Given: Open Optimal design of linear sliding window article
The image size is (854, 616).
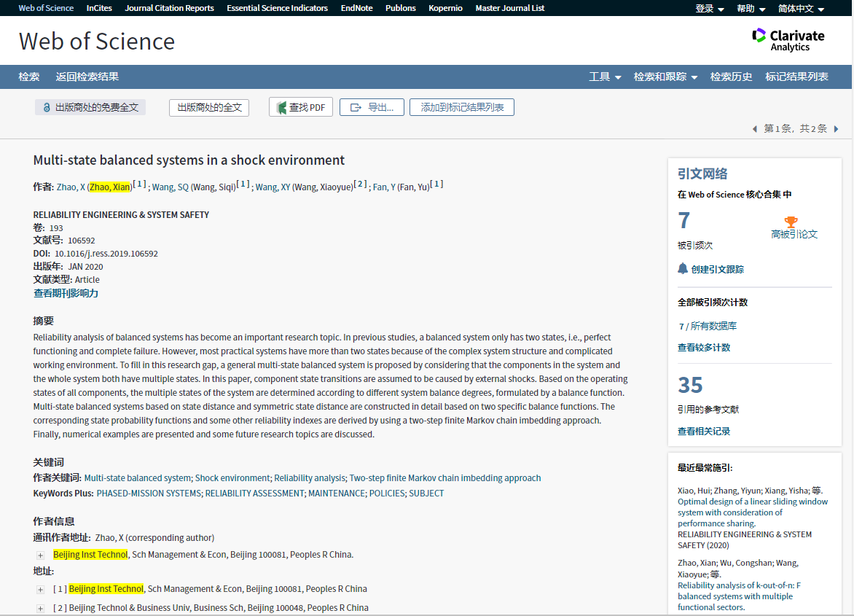Looking at the screenshot, I should tap(753, 512).
